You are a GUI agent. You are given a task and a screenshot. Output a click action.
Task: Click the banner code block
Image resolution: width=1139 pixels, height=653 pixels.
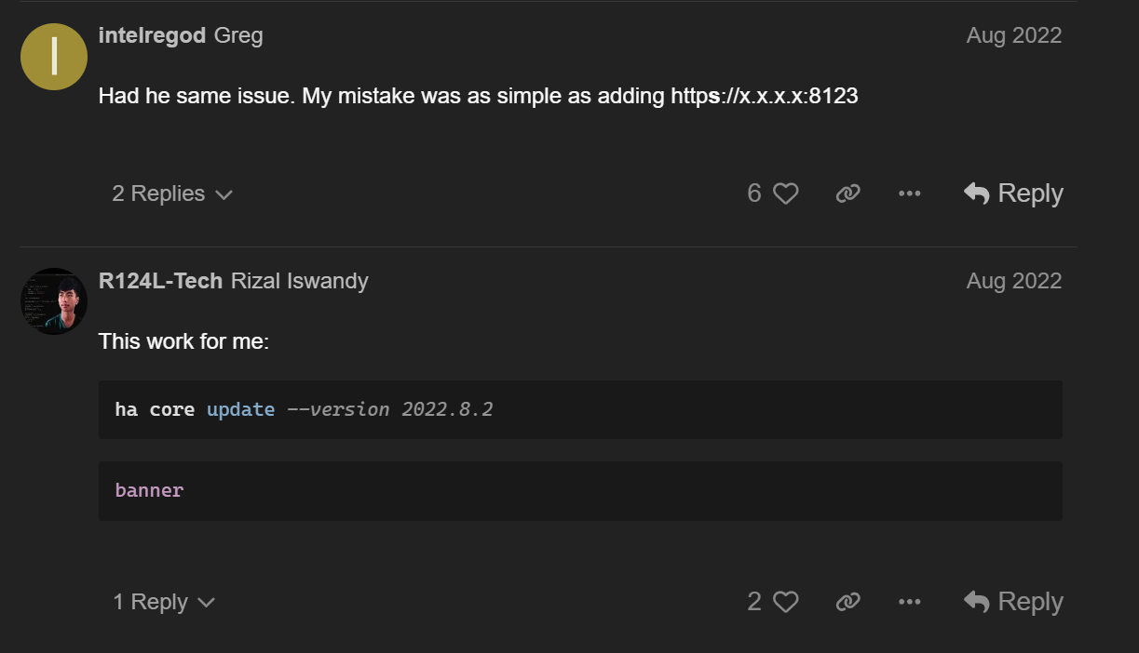coord(579,490)
